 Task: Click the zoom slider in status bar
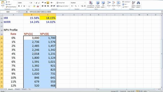[x=155, y=91]
